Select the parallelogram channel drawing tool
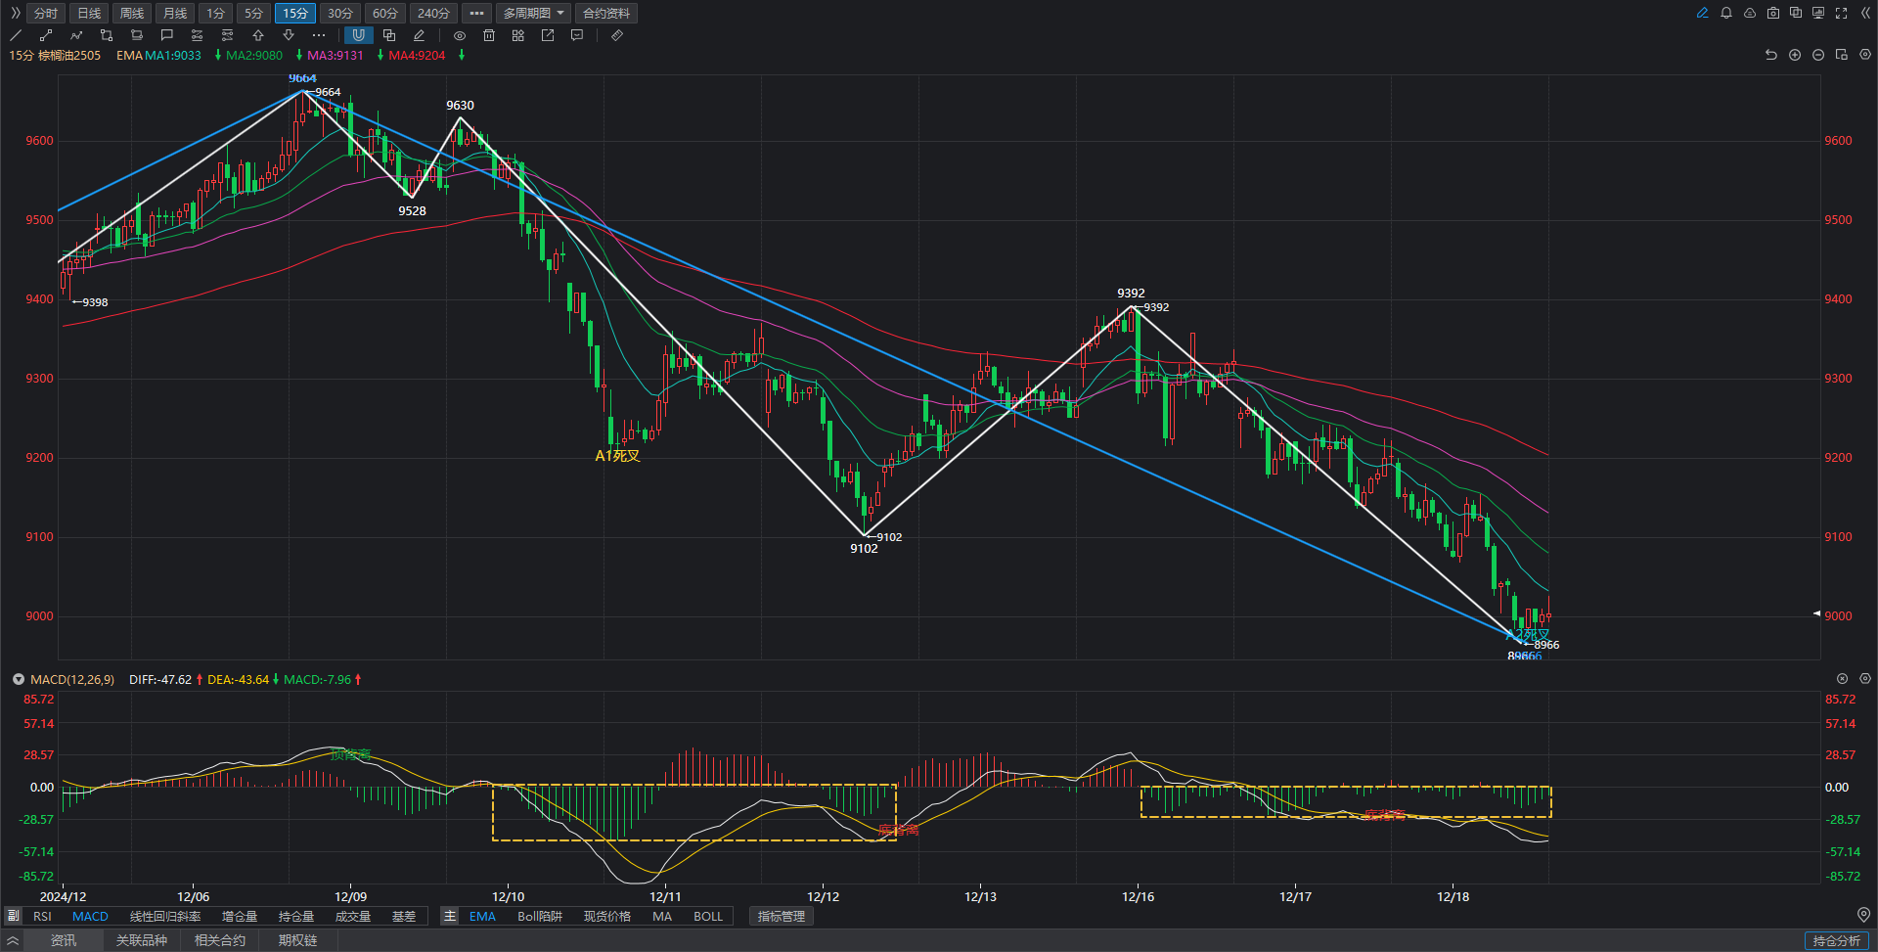 (137, 35)
